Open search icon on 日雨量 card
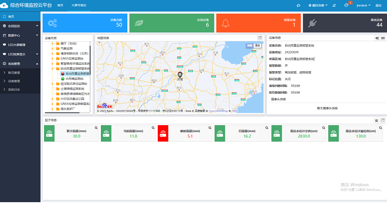Image resolution: width=387 pixels, height=211 pixels. click(266, 128)
